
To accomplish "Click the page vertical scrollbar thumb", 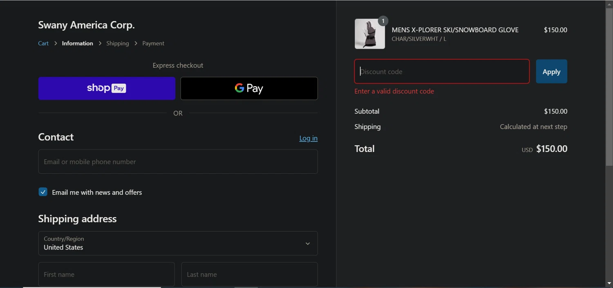I will click(x=609, y=86).
